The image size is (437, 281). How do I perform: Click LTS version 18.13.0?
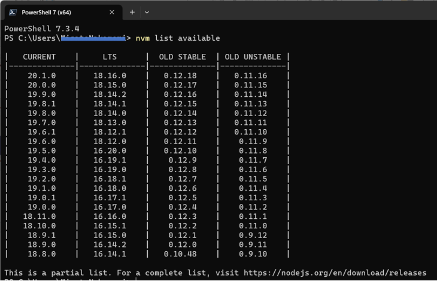coord(110,123)
